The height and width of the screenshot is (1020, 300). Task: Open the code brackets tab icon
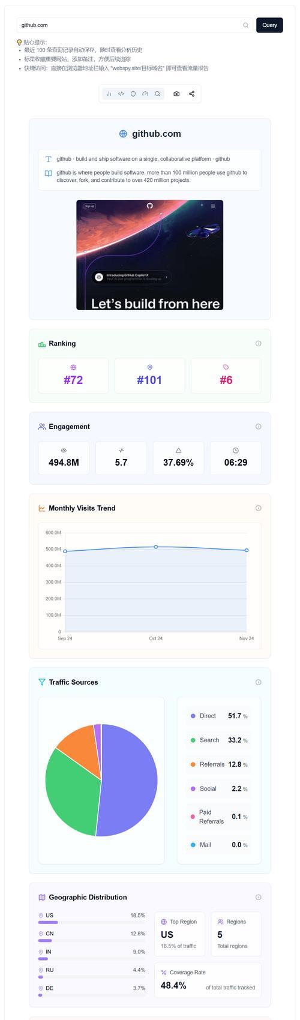(121, 94)
